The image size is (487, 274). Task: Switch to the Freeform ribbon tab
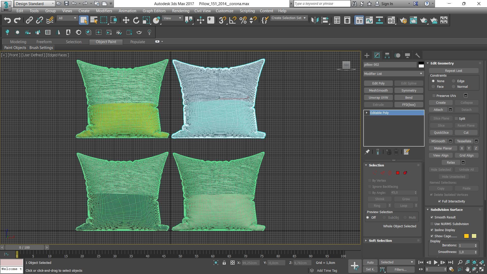44,42
